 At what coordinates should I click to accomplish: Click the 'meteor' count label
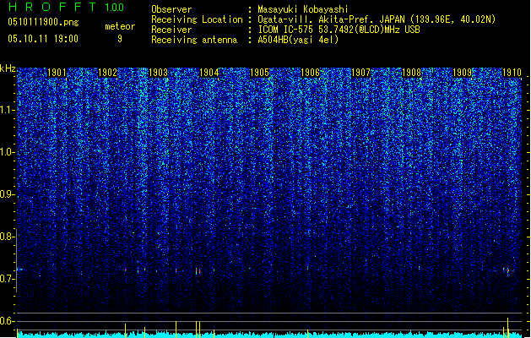(120, 26)
